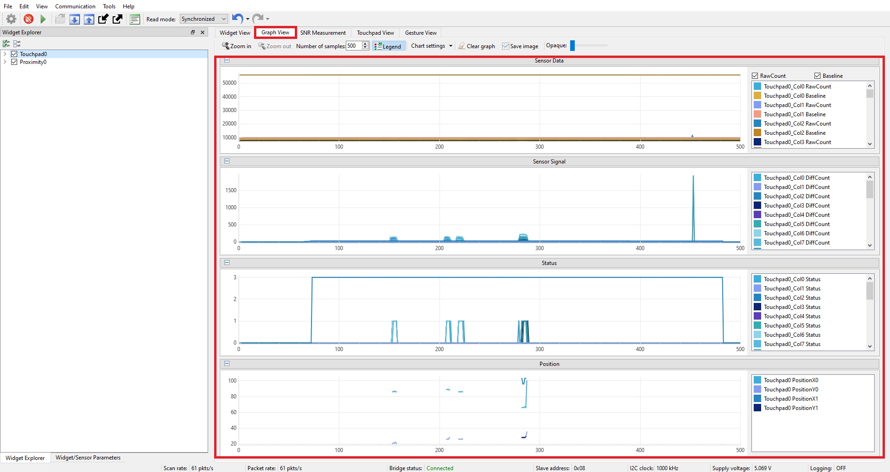Click the Import icon with inward arrow
The image size is (890, 472).
(103, 19)
